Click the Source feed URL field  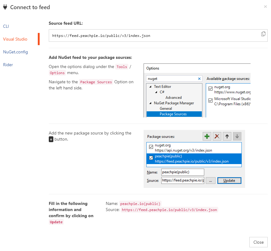click(x=158, y=35)
